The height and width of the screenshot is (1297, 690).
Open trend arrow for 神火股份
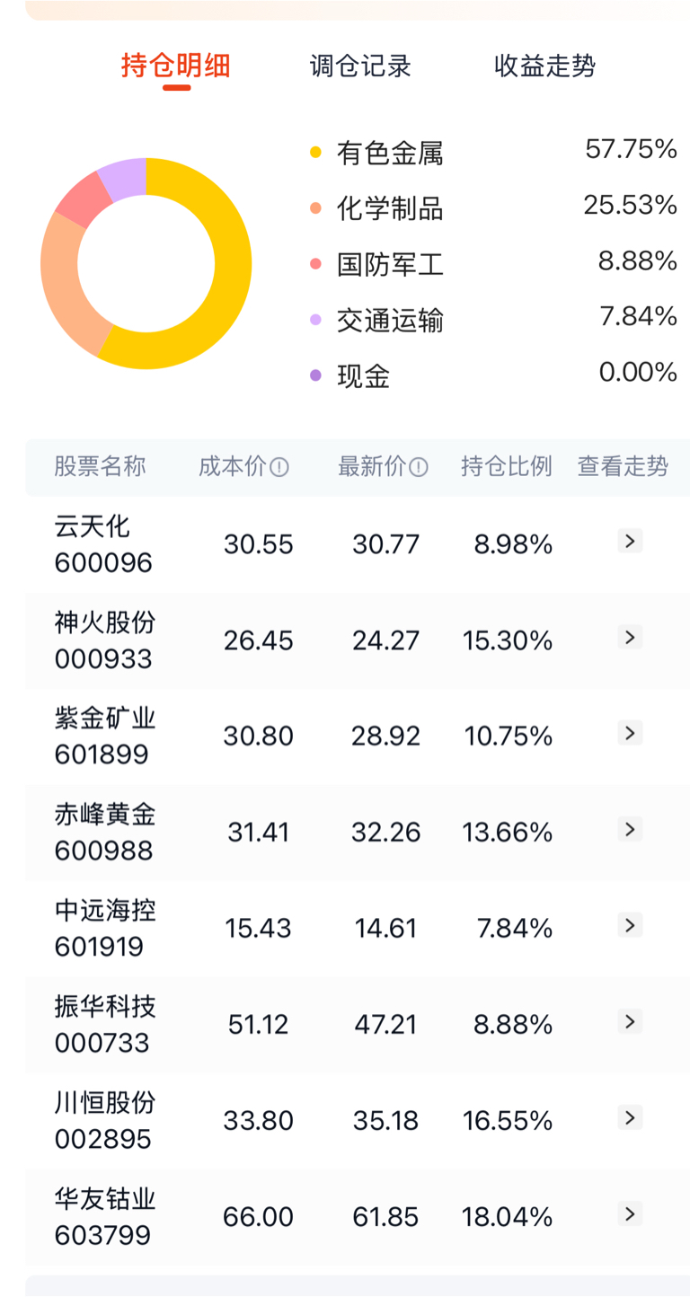click(630, 638)
